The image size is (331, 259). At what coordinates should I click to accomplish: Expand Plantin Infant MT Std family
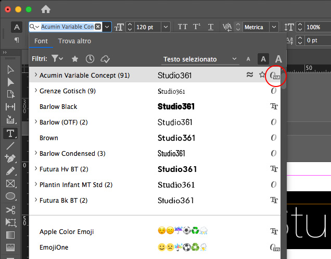36,184
